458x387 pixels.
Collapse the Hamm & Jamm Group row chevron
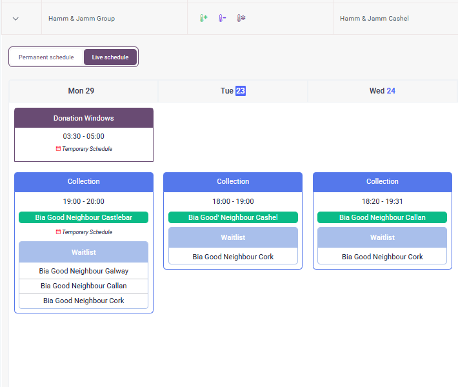coord(15,19)
